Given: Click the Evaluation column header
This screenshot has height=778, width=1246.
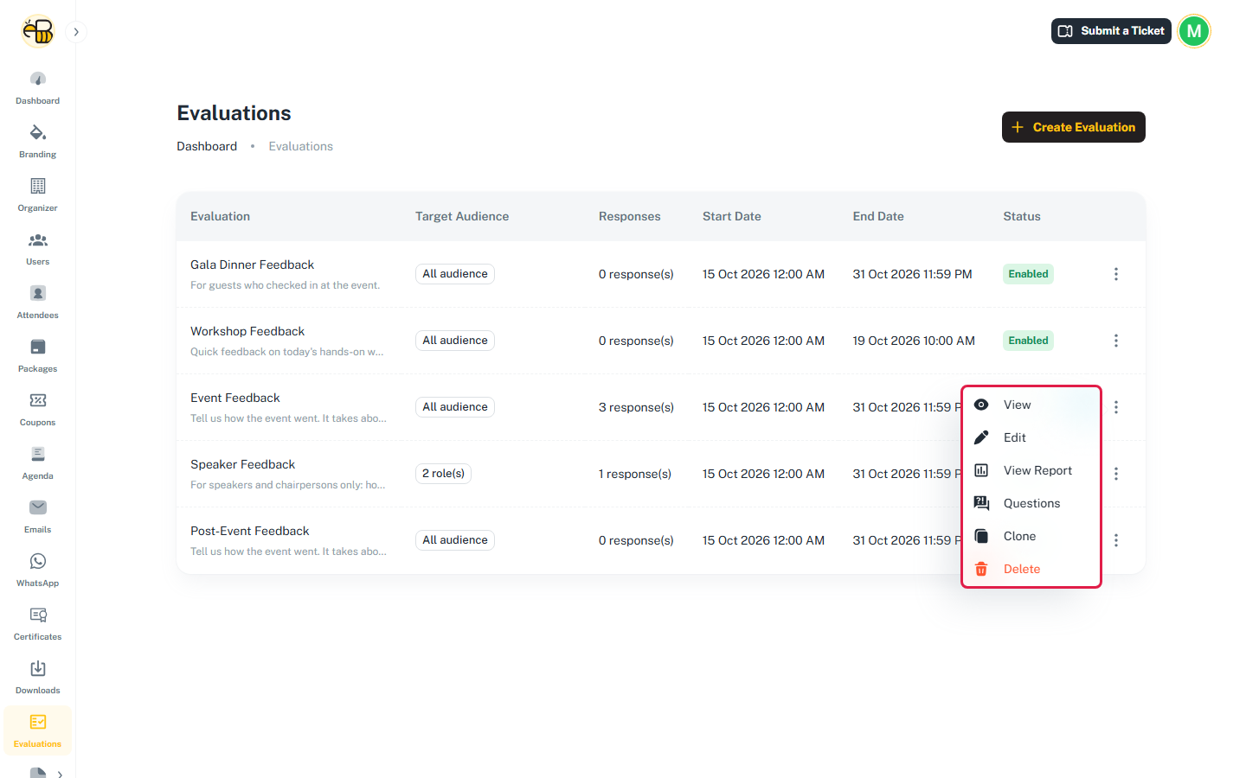Looking at the screenshot, I should 220,216.
